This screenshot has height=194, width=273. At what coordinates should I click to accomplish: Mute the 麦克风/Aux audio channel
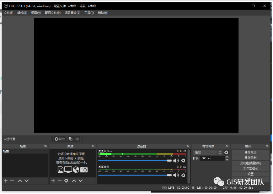coord(176,161)
